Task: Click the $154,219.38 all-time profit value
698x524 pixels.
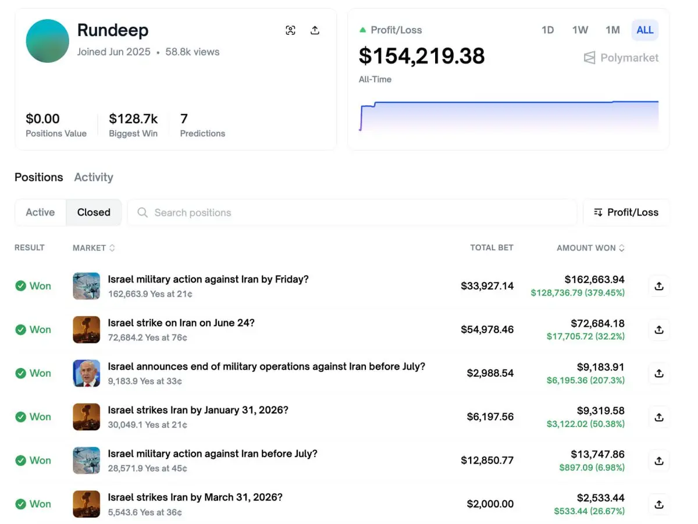Action: coord(422,56)
